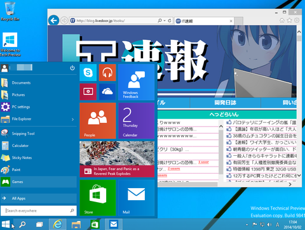Click the IME input mode indicator A
Image resolution: width=305 pixels, height=230 pixels.
[278, 224]
